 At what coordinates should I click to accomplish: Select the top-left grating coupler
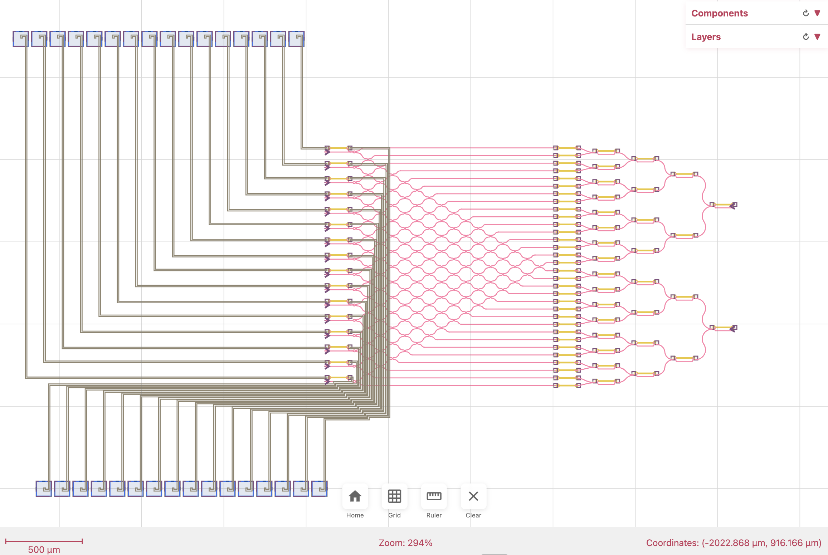tap(21, 39)
